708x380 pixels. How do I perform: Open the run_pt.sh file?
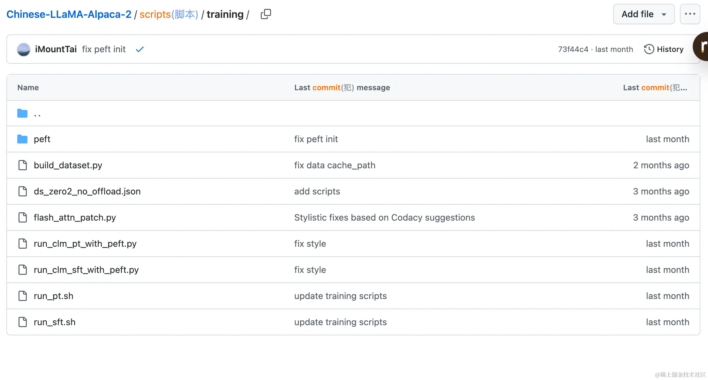(x=53, y=296)
